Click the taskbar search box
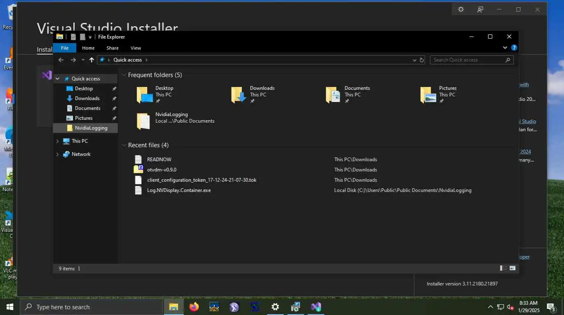Image resolution: width=564 pixels, height=315 pixels. point(91,307)
